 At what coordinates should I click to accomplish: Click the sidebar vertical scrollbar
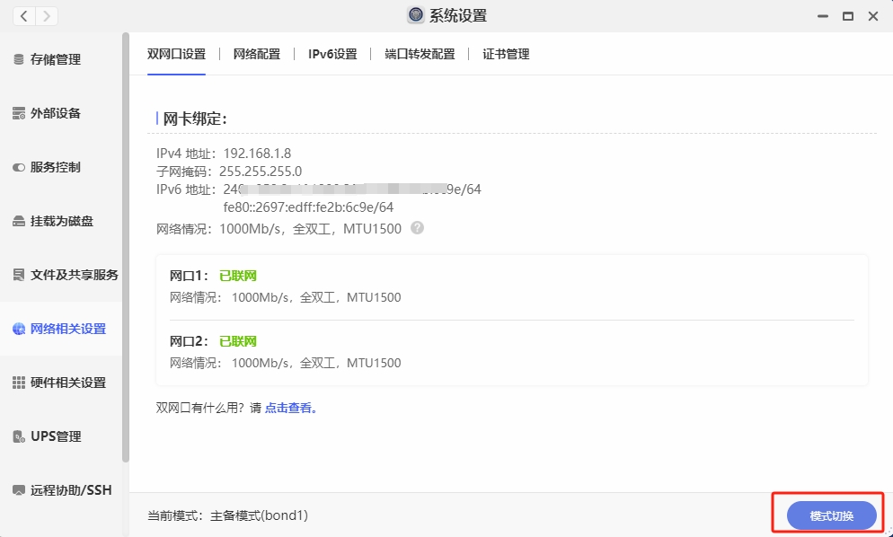(126, 269)
